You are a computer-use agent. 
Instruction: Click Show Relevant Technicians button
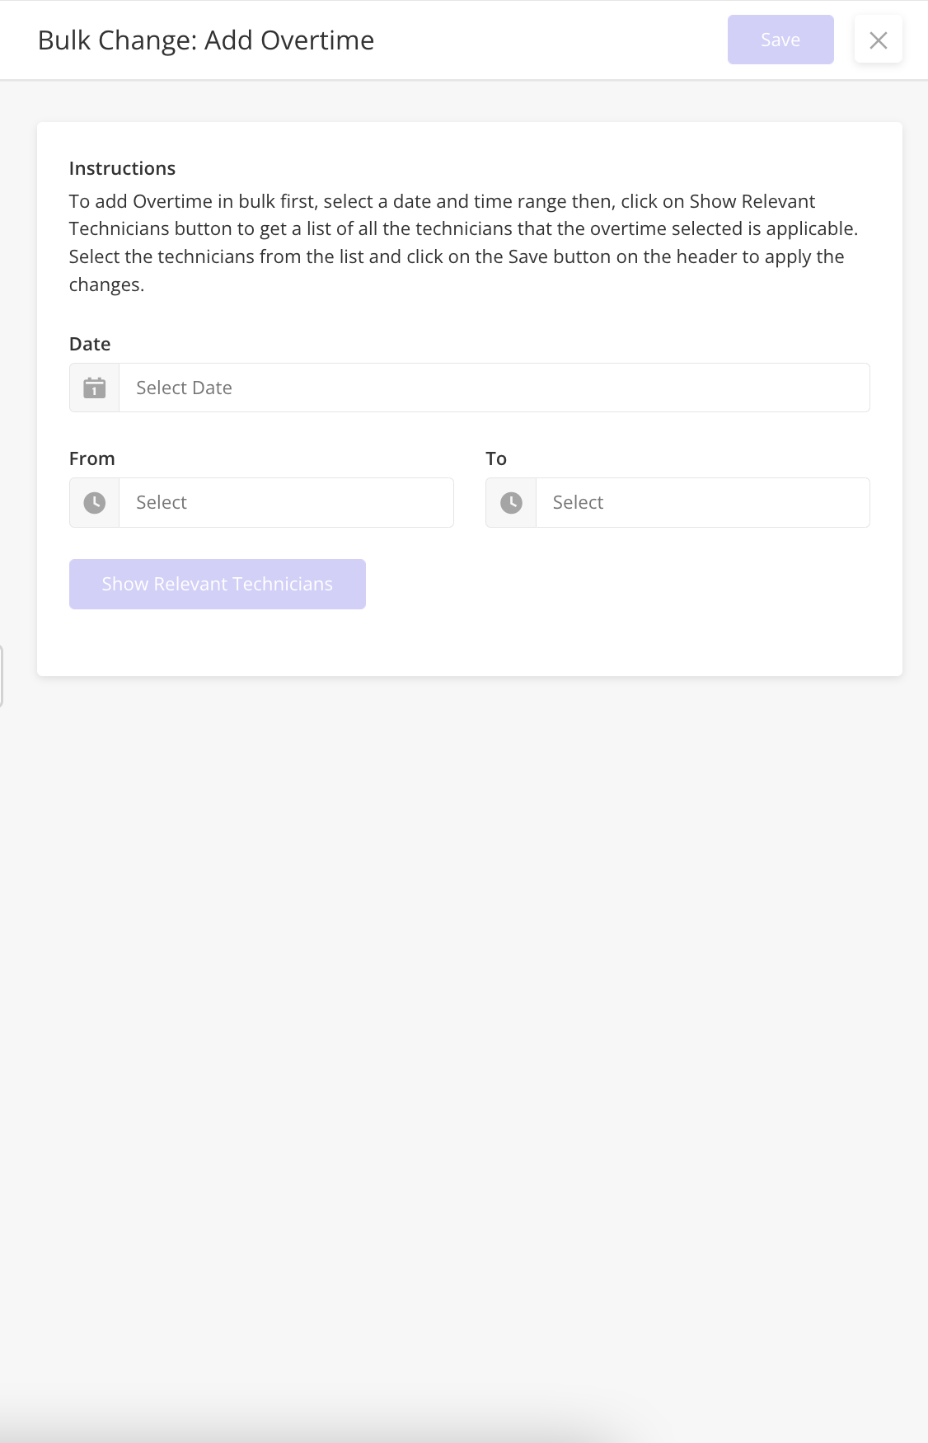coord(218,584)
